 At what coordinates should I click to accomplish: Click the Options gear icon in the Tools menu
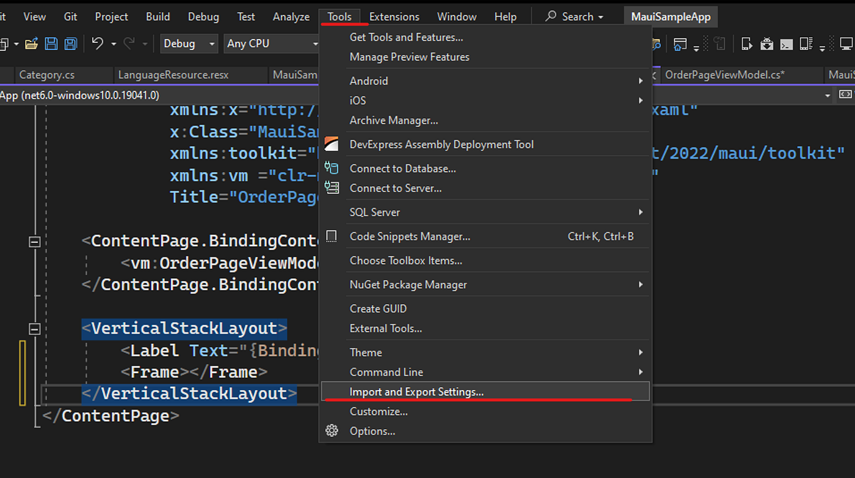(x=332, y=430)
